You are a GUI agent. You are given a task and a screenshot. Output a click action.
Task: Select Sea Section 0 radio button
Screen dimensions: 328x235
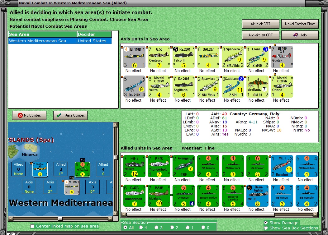pyautogui.click(x=203, y=228)
